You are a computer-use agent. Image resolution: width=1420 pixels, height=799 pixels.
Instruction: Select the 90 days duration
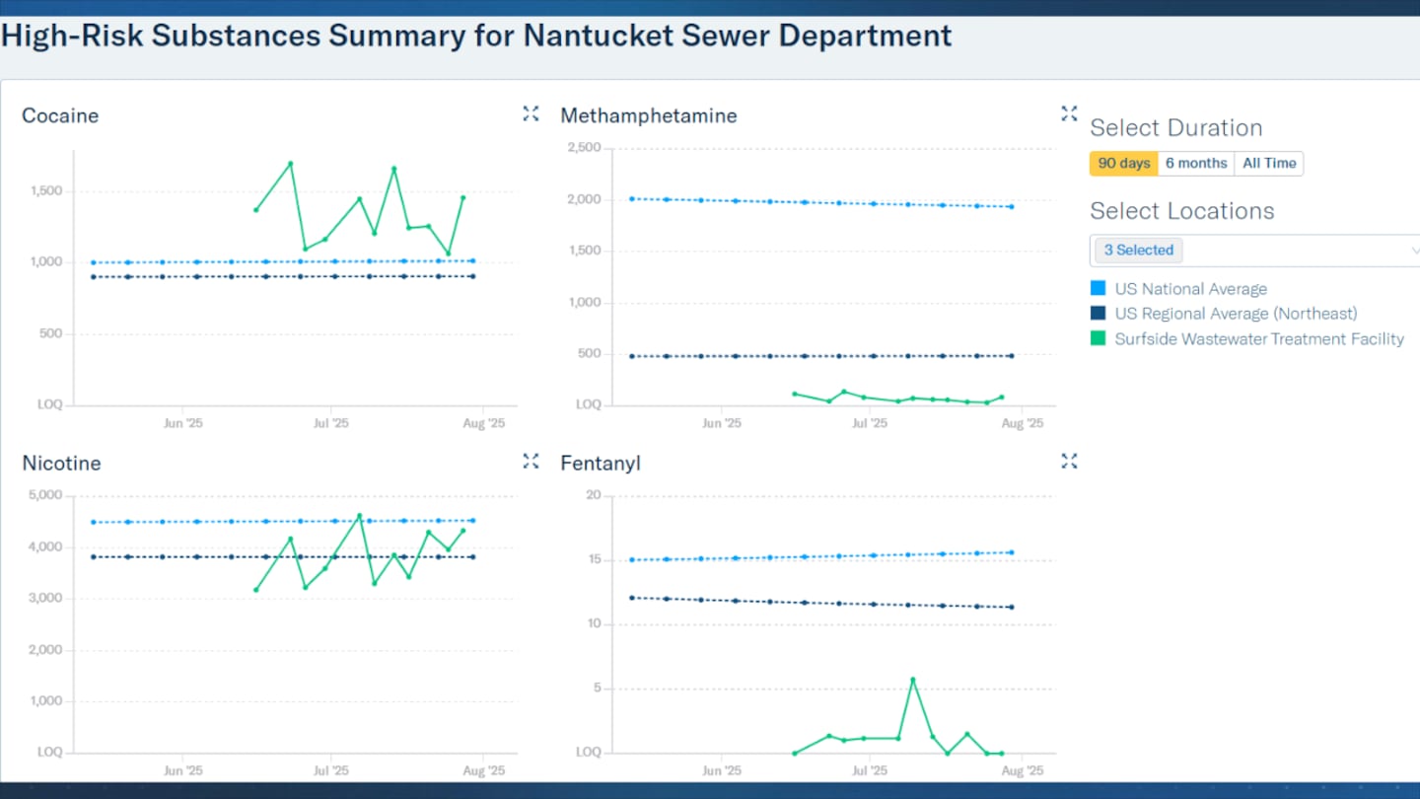point(1123,164)
